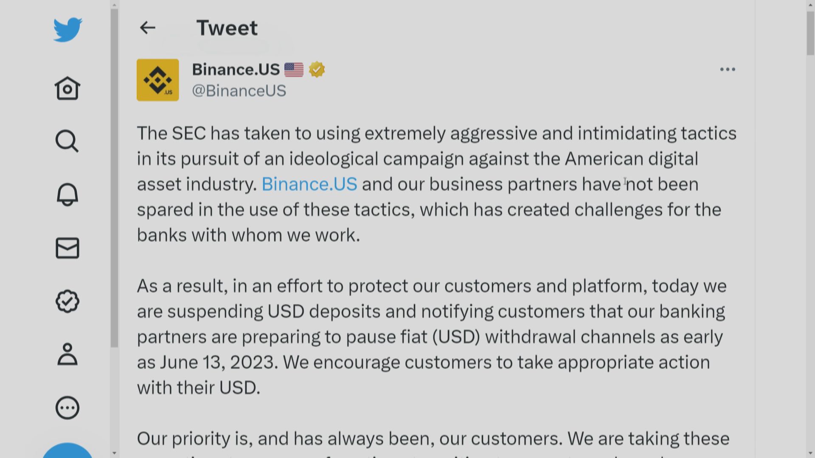Go back with the left arrow

147,28
